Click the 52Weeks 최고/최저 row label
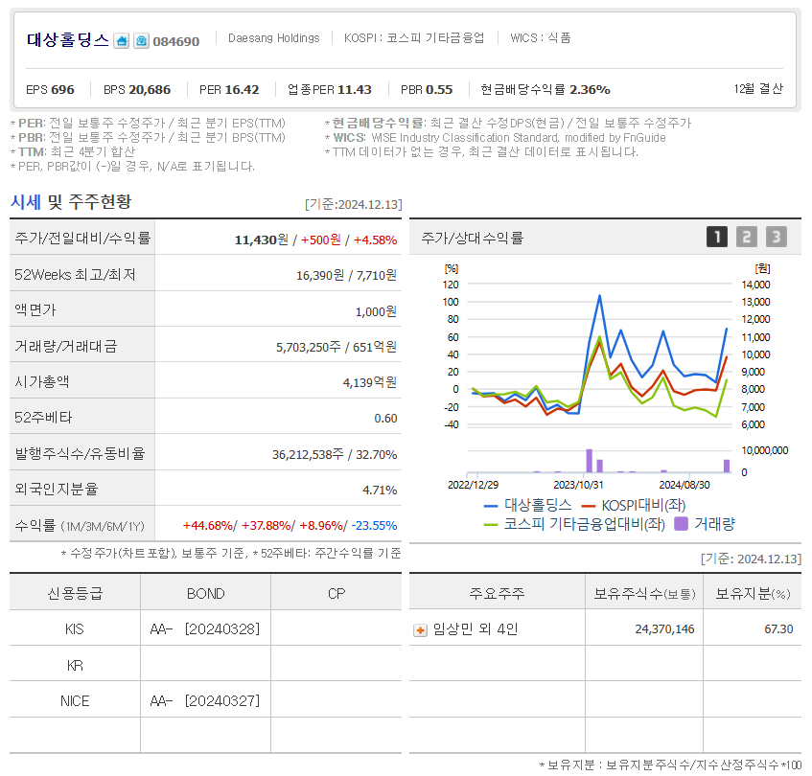The height and width of the screenshot is (776, 812). coord(75,275)
